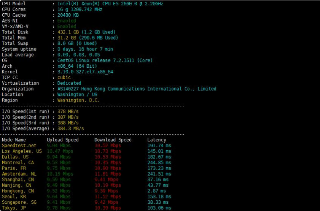Select the '16 @ 1209.742 MHz' cores value
This screenshot has width=320, height=211.
click(x=80, y=10)
